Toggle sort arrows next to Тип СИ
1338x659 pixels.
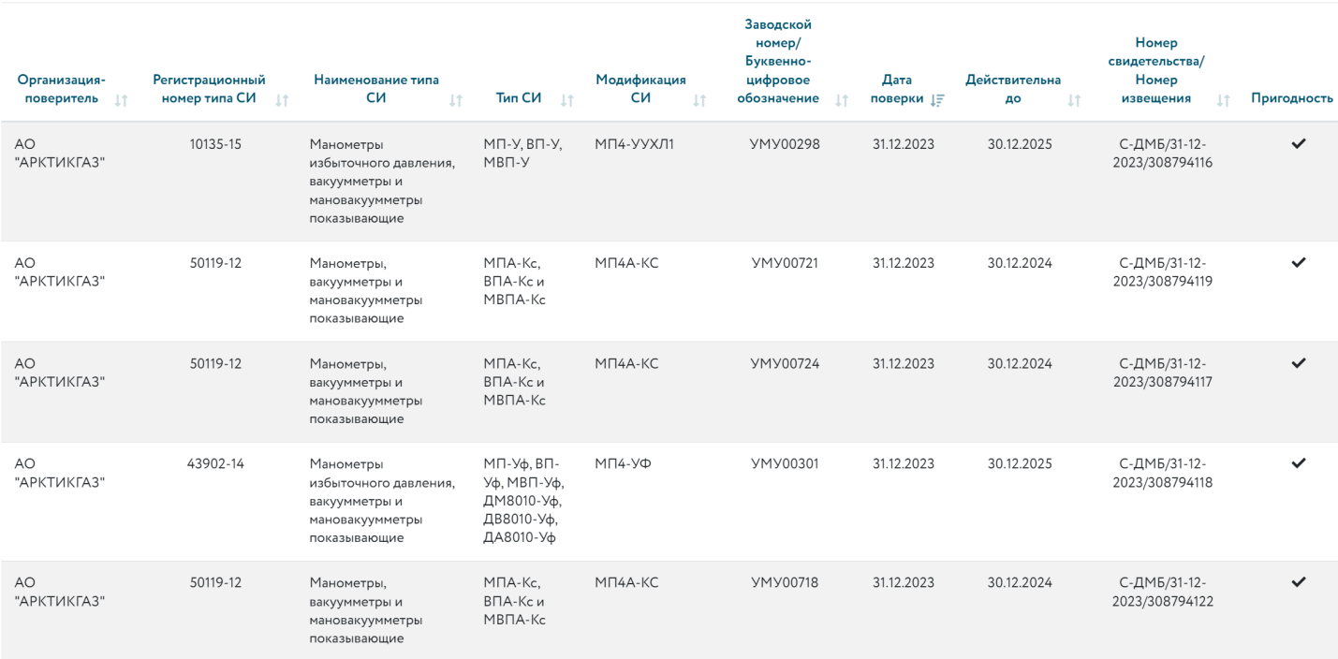[566, 100]
